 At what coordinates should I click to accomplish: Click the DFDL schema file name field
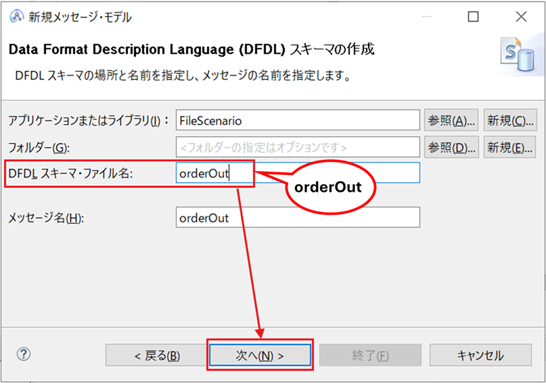[x=298, y=173]
